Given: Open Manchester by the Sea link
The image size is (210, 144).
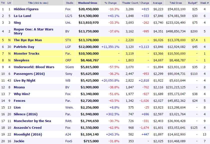Looking at the screenshot, I should 32,121.
